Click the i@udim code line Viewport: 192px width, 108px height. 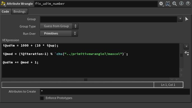31,46
